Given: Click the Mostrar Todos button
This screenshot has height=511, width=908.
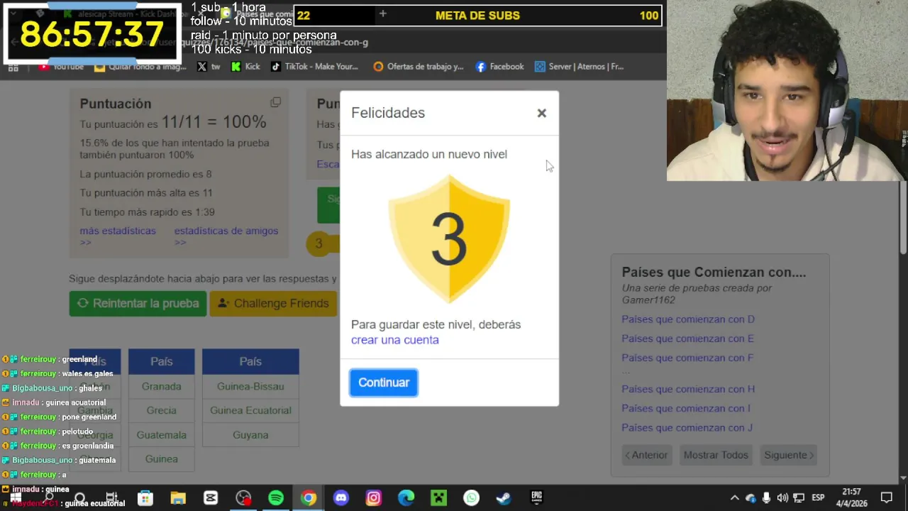Looking at the screenshot, I should 716,455.
